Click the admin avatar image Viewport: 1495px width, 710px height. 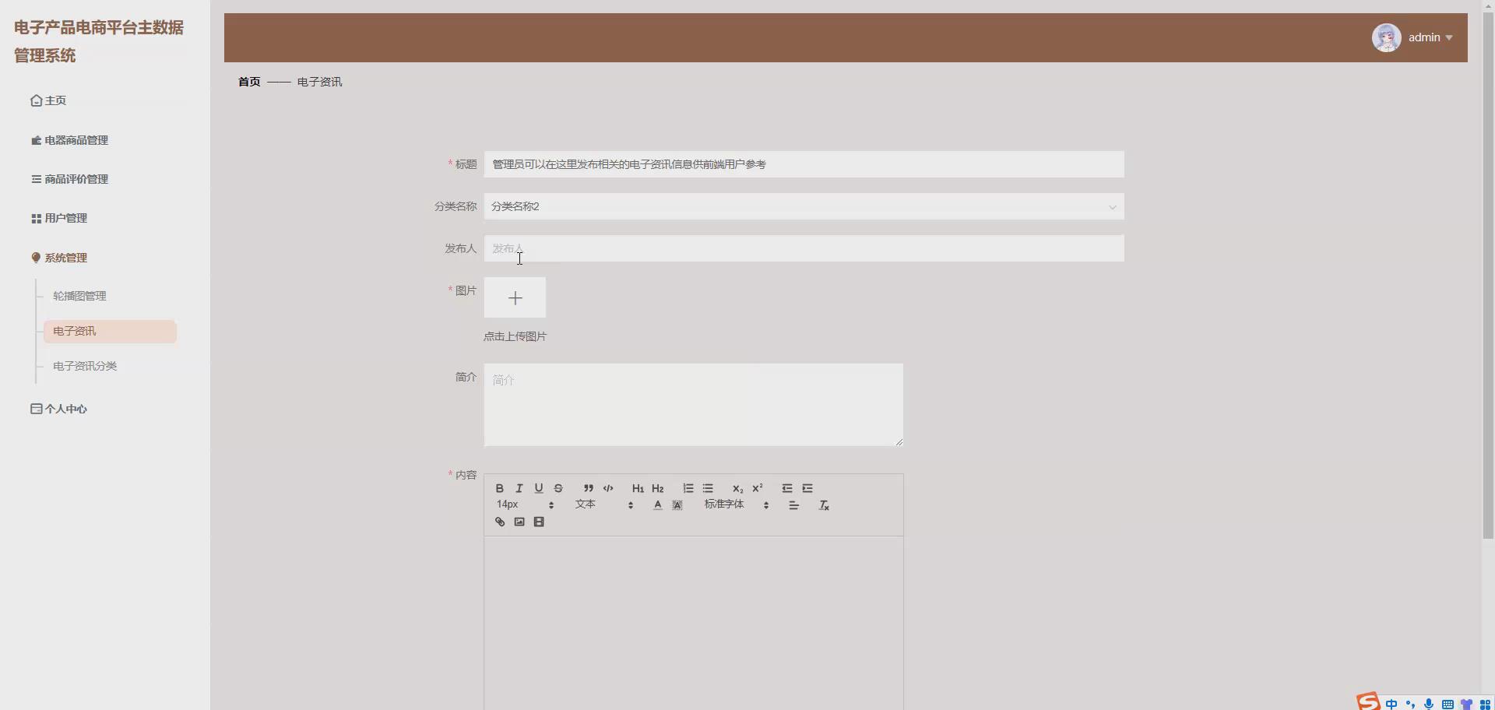pos(1386,37)
